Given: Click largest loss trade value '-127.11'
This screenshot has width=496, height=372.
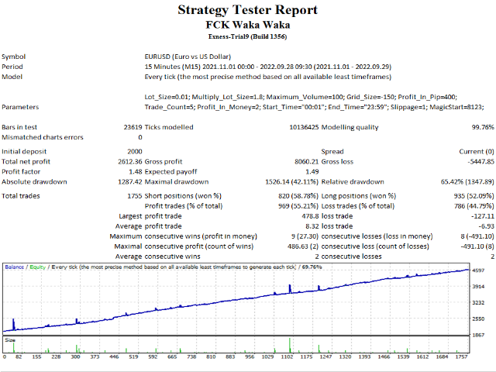Looking at the screenshot, I should tap(483, 216).
